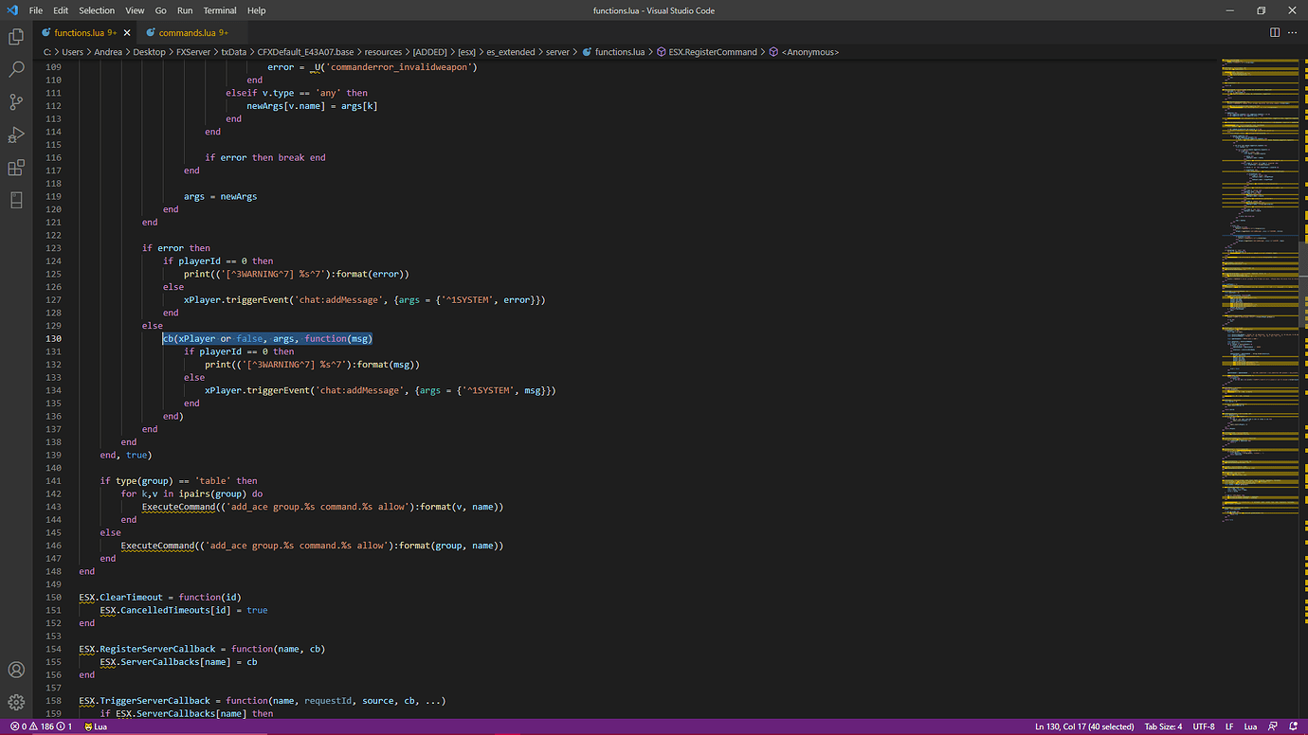Open the Run and Debug panel

(15, 134)
